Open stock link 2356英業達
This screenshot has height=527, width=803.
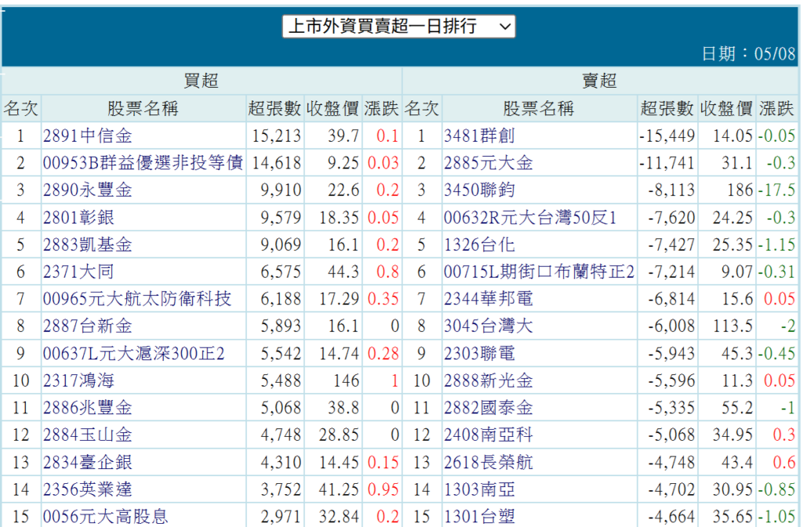[x=88, y=489]
